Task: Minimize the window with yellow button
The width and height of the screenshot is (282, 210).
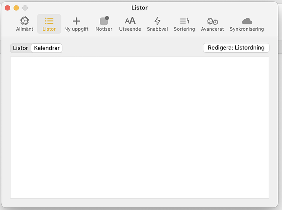Action: (16, 8)
